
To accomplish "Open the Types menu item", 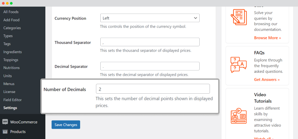I will coord(8,36).
